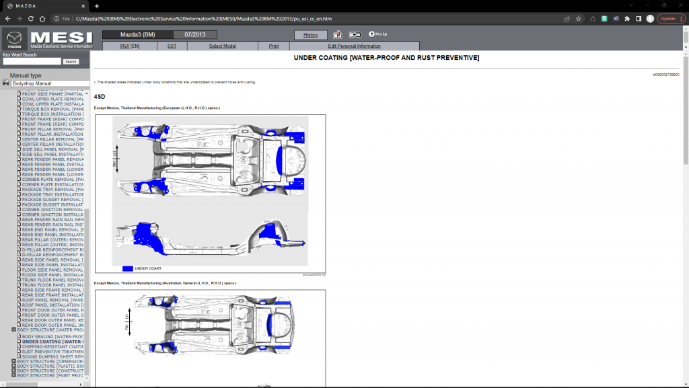Click the MESI Mazda logo banner
Viewport: 689px width, 388px height.
point(44,39)
